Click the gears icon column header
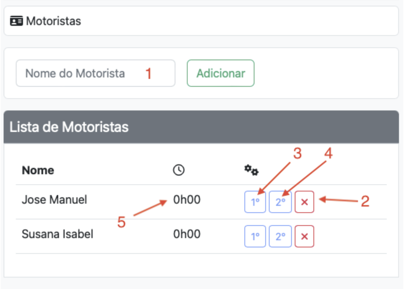The image size is (404, 289). point(251,170)
